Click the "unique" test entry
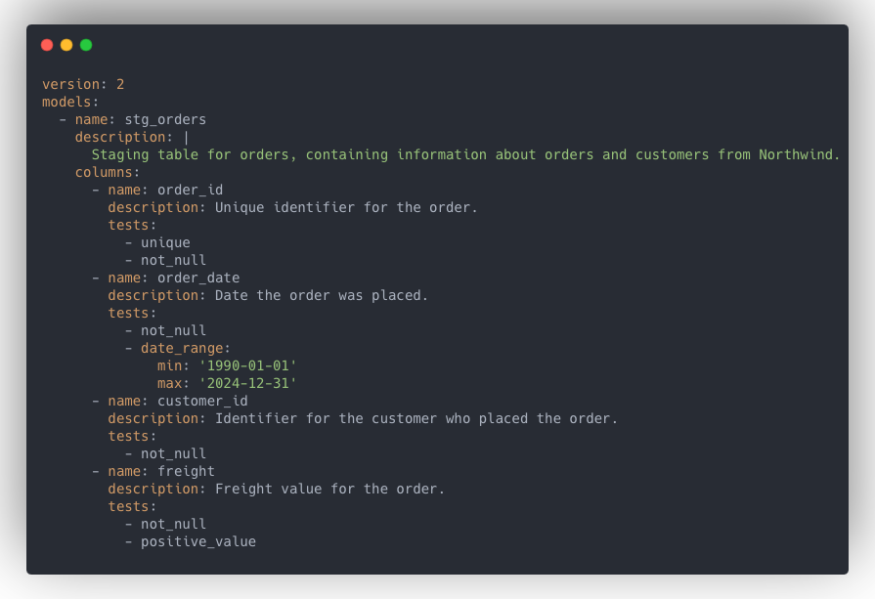Viewport: 875px width, 599px height. (x=165, y=242)
